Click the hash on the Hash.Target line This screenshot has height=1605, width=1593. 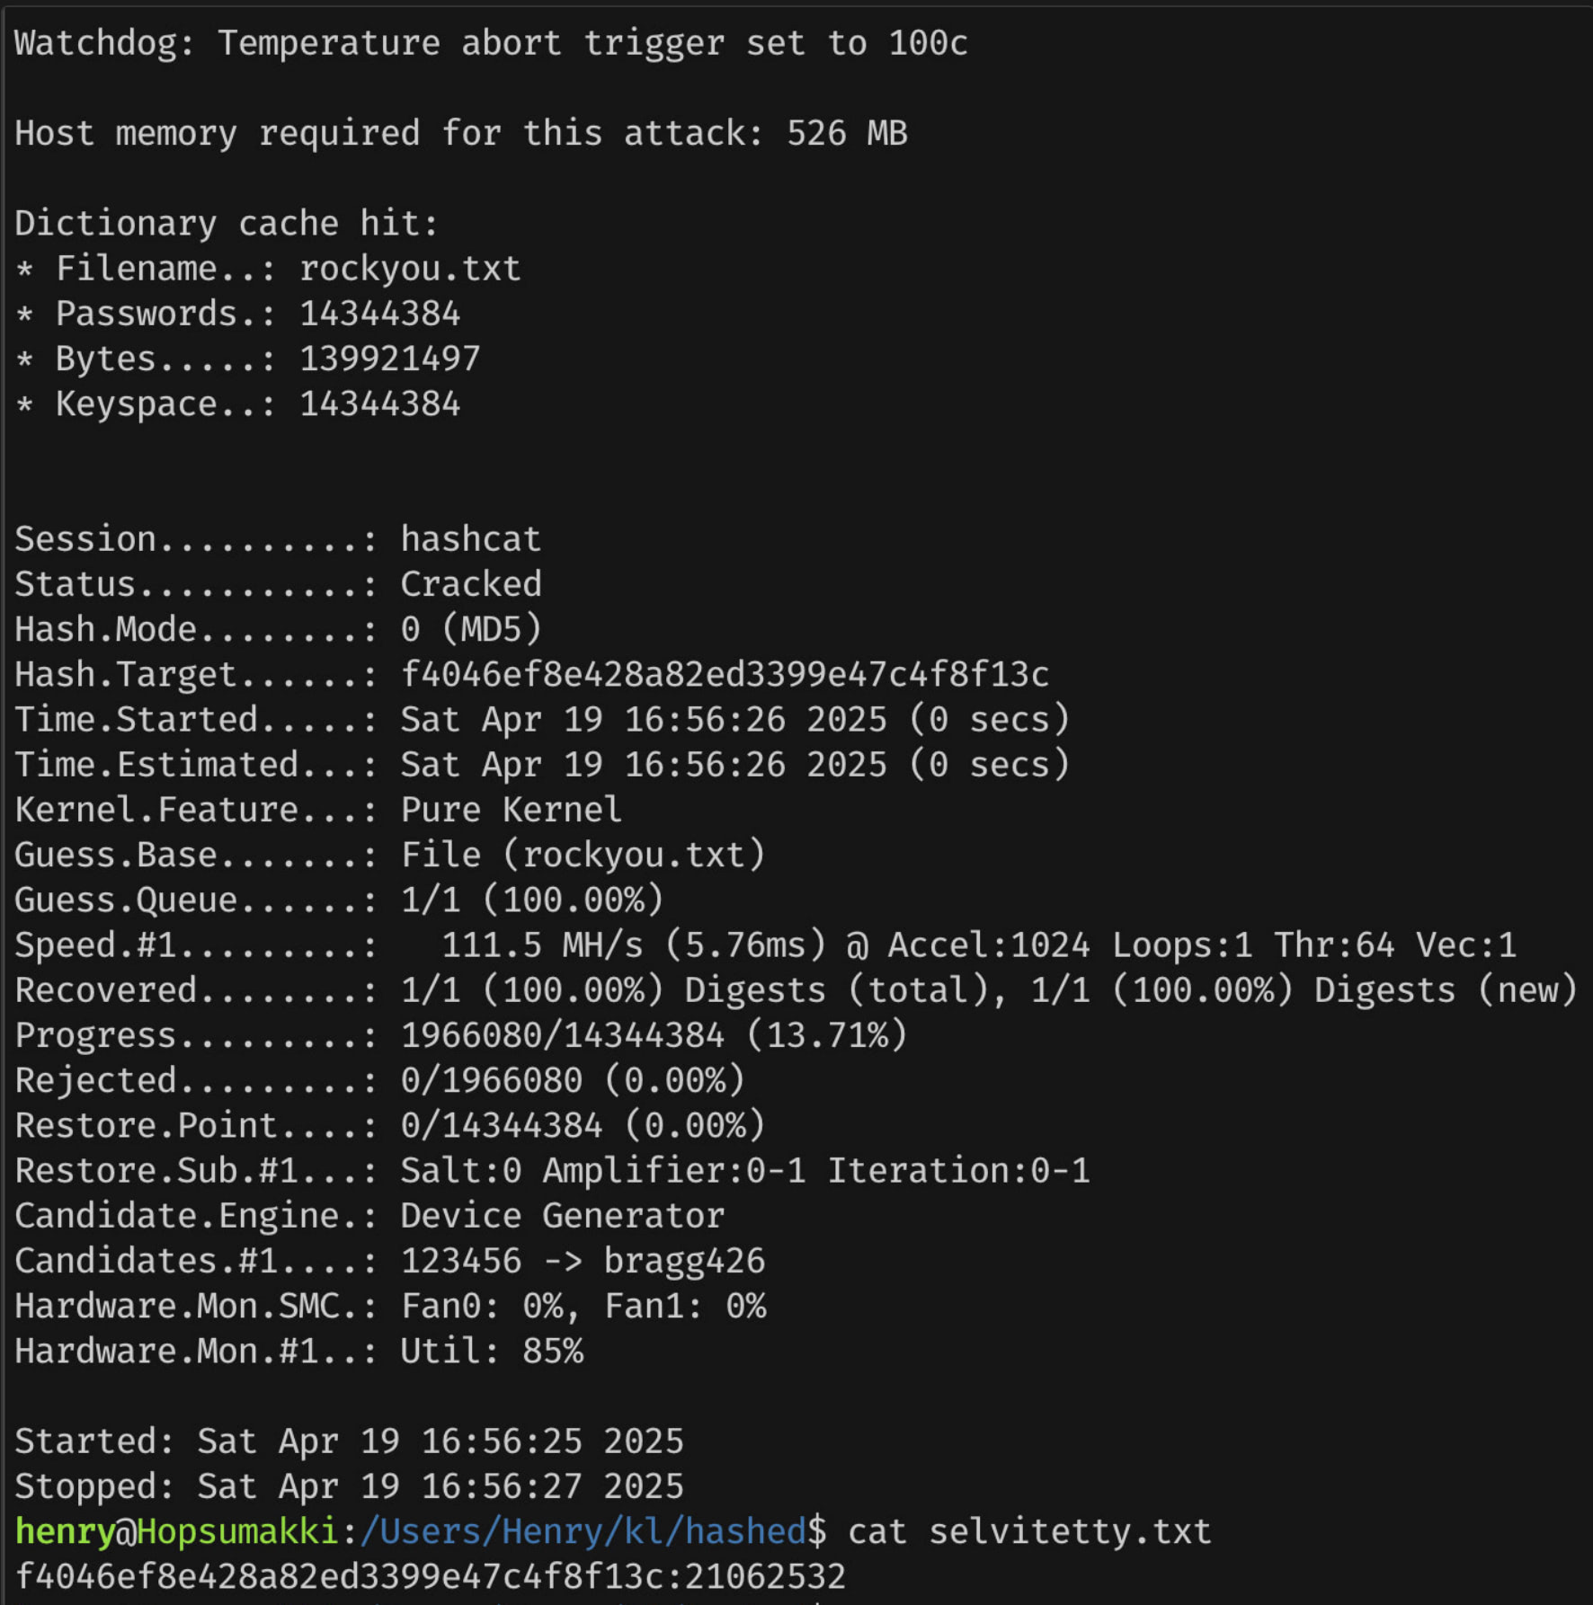click(725, 674)
